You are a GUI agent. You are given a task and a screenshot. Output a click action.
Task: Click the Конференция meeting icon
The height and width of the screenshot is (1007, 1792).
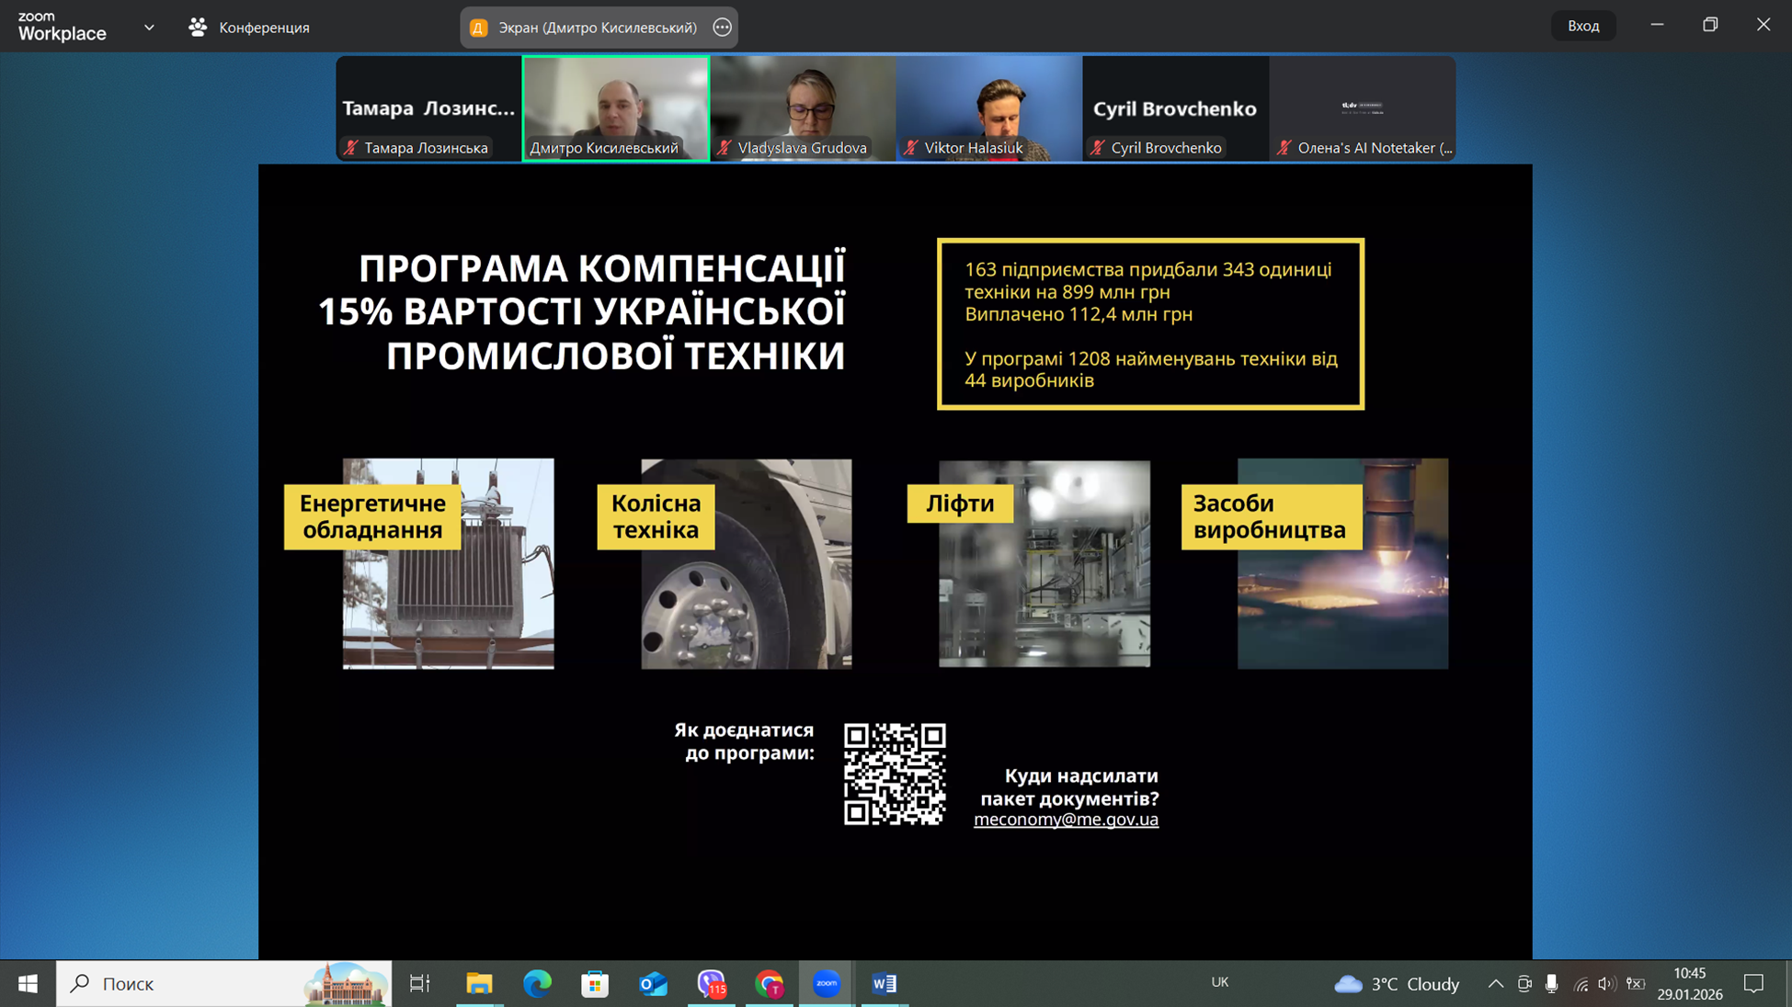pos(198,28)
